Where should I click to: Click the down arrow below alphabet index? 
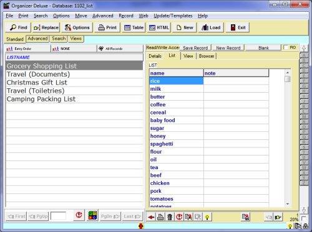tap(304, 210)
